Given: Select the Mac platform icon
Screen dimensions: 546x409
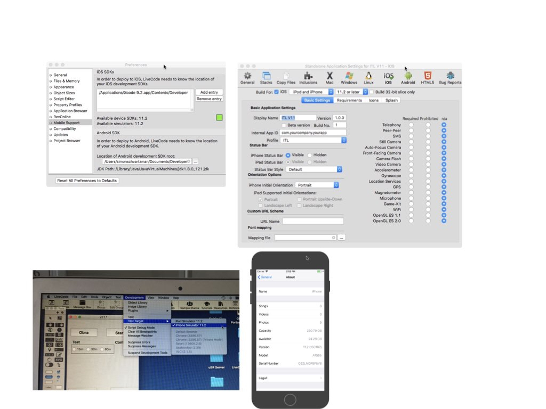Looking at the screenshot, I should click(x=330, y=78).
